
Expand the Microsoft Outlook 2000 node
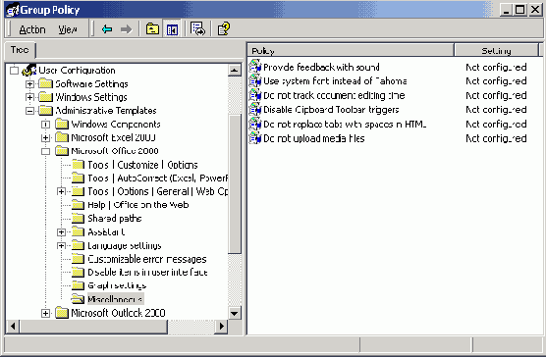45,313
